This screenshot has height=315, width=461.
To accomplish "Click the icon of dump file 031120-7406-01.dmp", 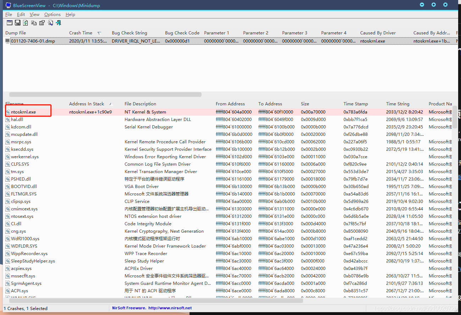I will click(7, 41).
